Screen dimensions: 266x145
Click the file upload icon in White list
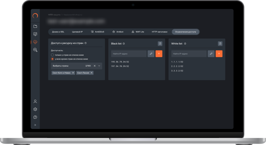[x=220, y=44]
